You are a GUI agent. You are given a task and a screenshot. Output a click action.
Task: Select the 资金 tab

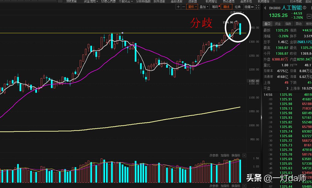(278, 24)
